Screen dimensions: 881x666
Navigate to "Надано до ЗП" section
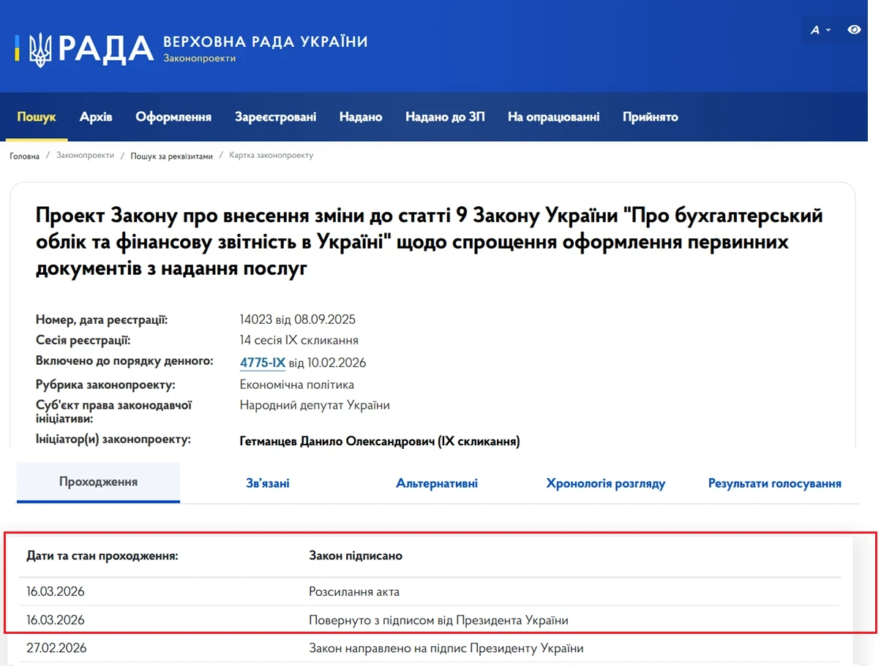point(446,116)
